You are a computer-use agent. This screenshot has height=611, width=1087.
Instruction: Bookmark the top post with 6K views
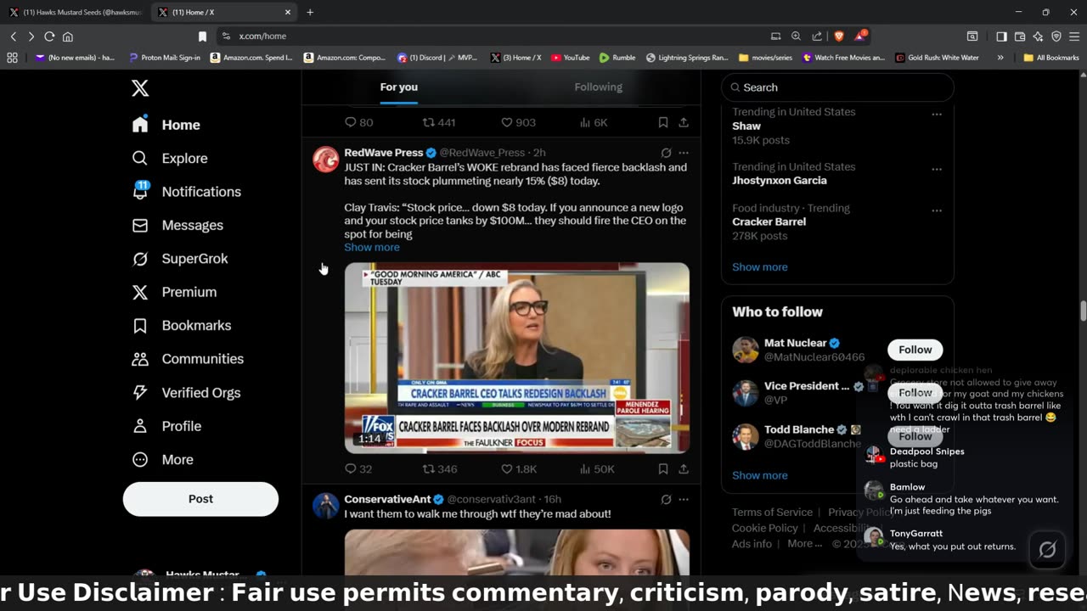click(663, 122)
